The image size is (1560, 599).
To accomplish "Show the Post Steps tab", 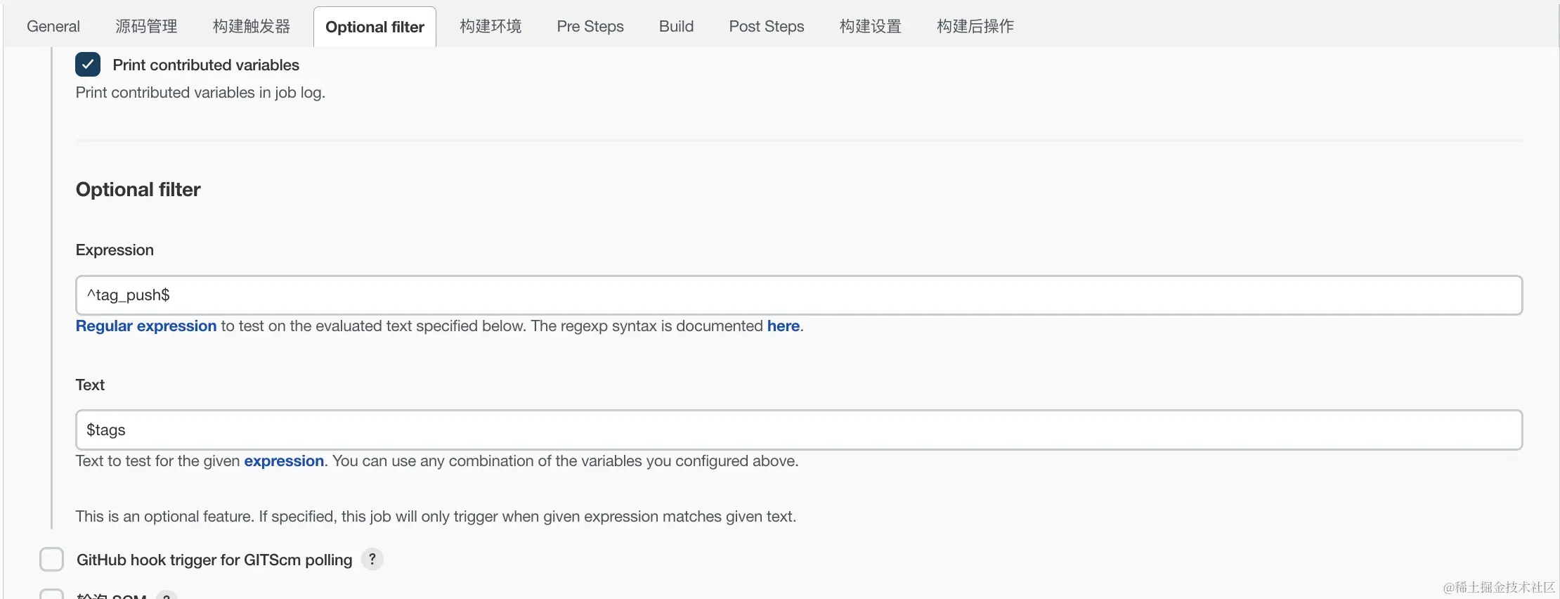I will pyautogui.click(x=767, y=27).
